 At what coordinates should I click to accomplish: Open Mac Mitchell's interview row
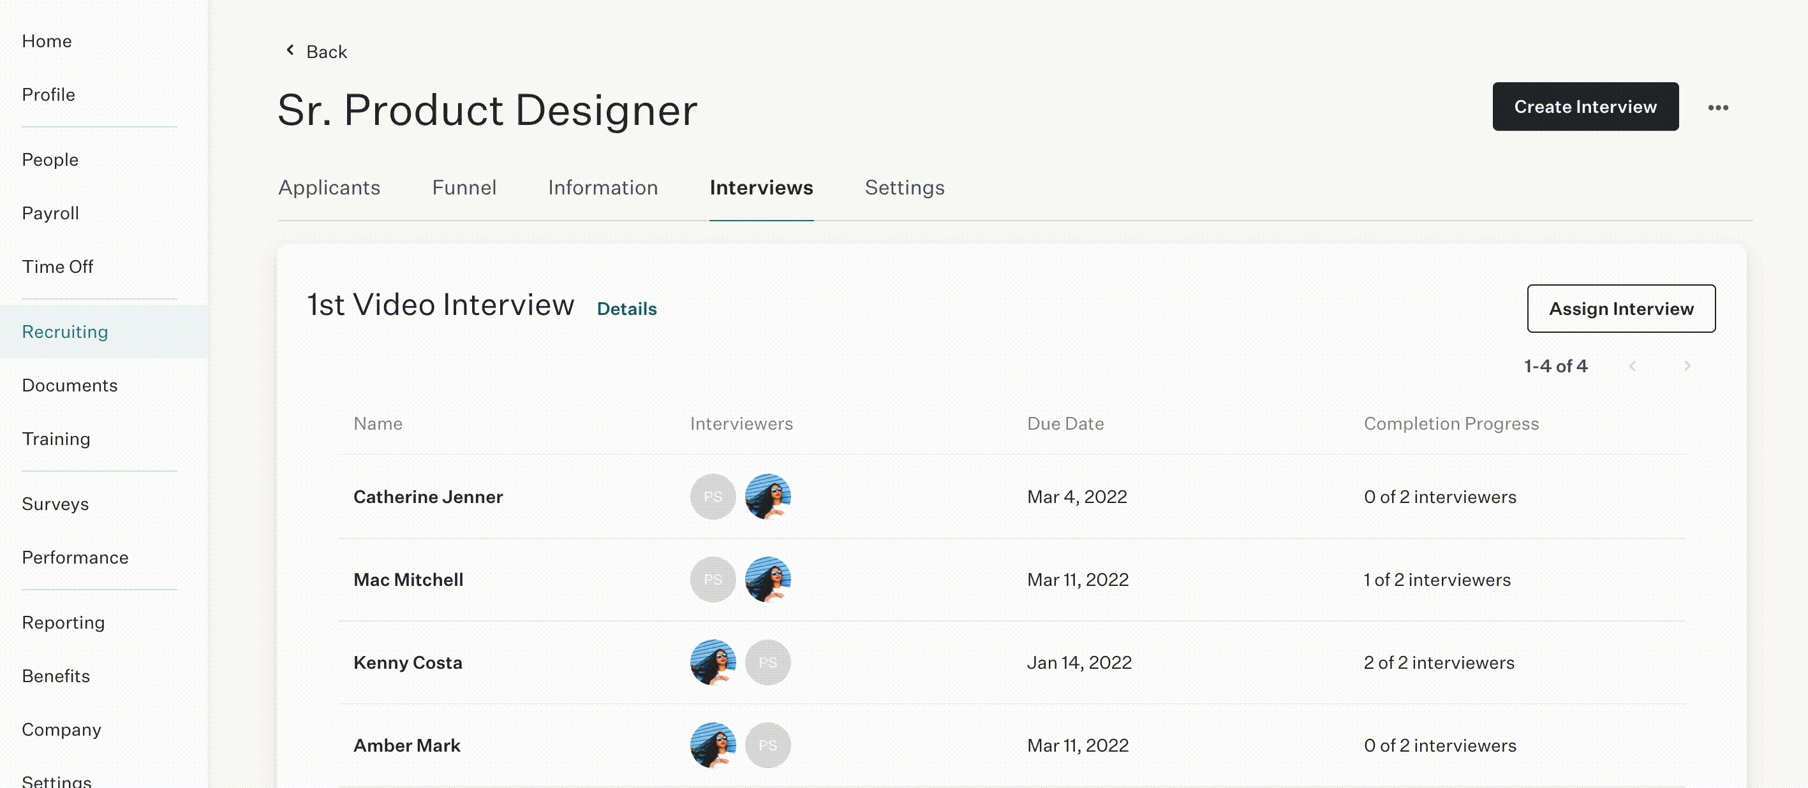pyautogui.click(x=1011, y=580)
